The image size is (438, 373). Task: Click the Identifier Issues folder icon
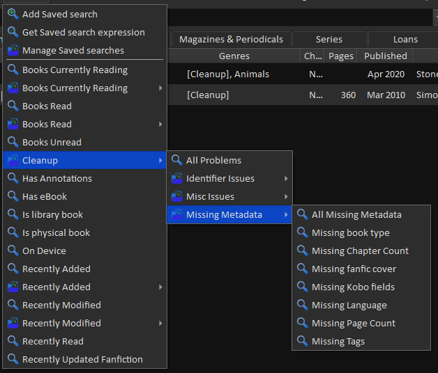tap(176, 178)
